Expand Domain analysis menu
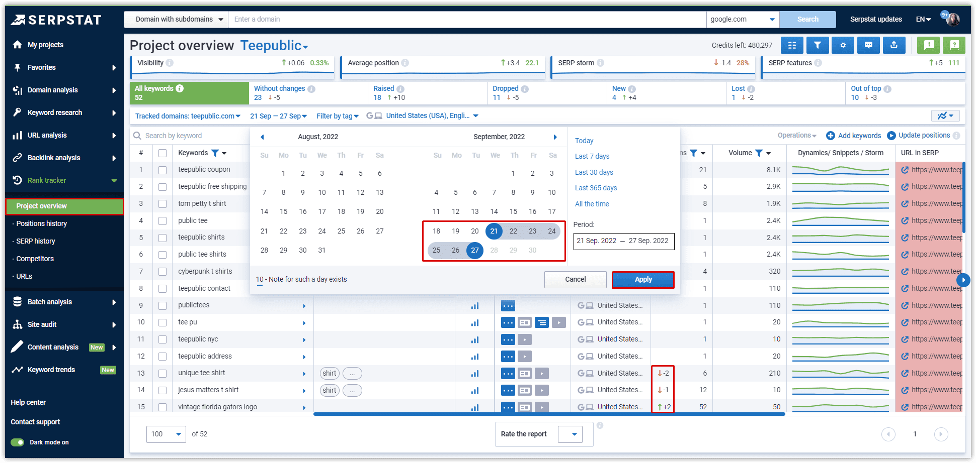976x463 pixels. (x=64, y=90)
